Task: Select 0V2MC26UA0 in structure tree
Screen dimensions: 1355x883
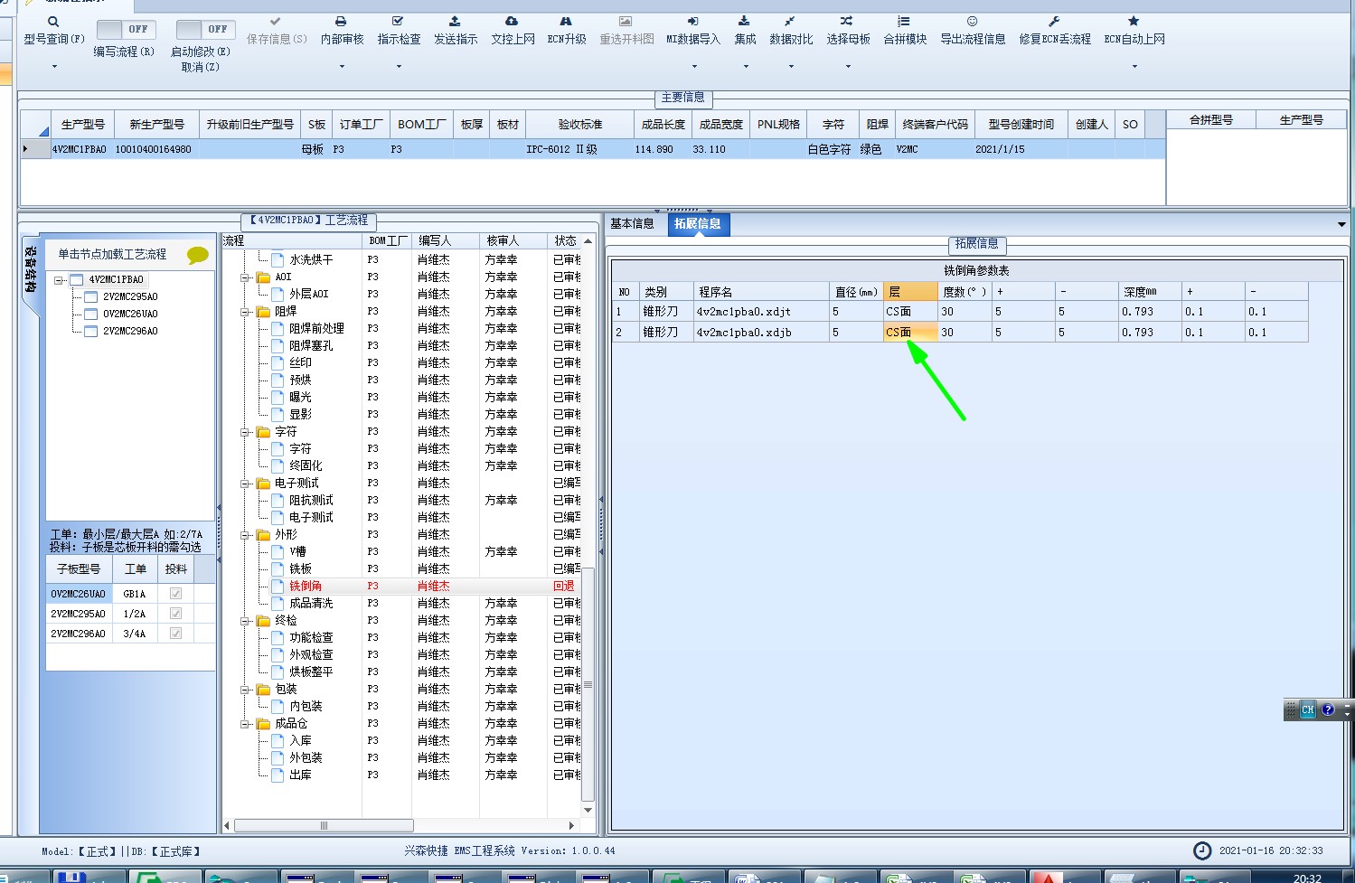Action: [x=130, y=314]
